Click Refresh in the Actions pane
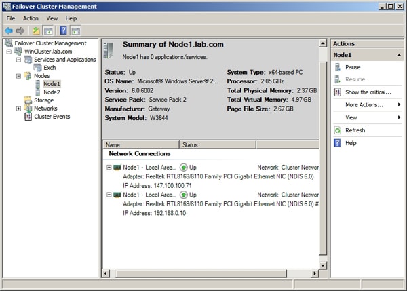407x291 pixels. coord(355,130)
